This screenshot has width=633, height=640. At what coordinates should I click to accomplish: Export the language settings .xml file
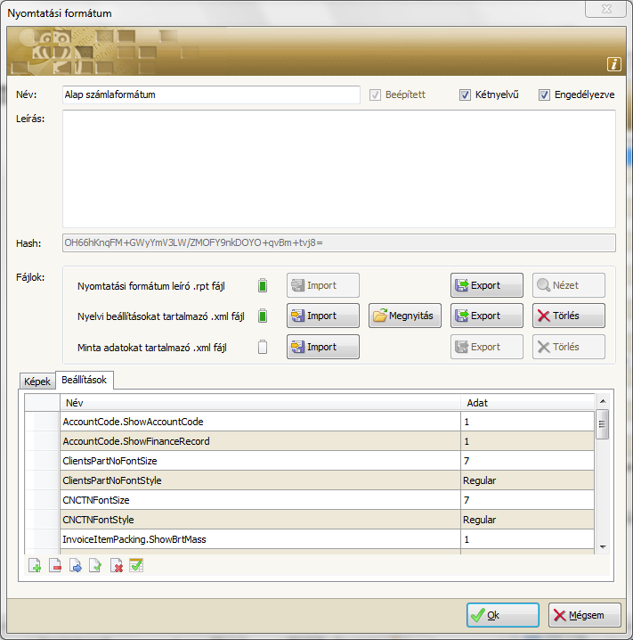pos(487,316)
